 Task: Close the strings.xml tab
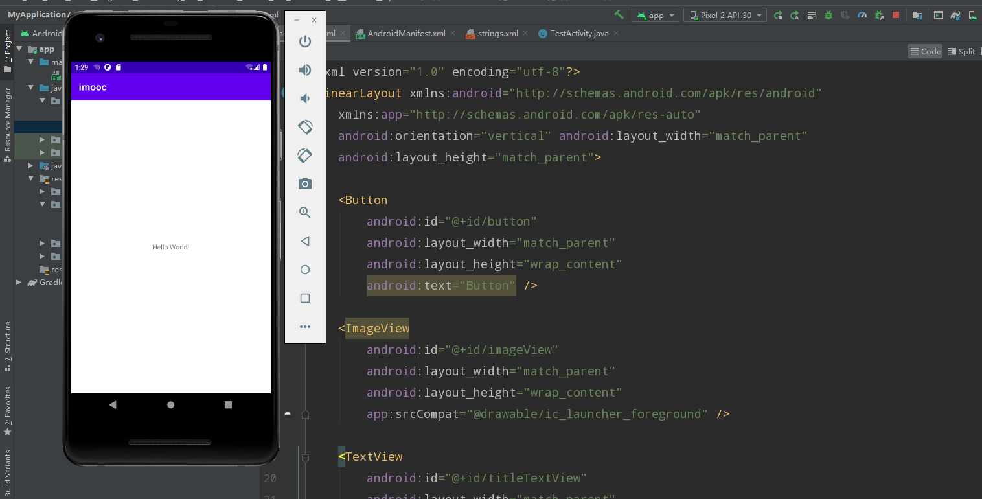pyautogui.click(x=525, y=34)
